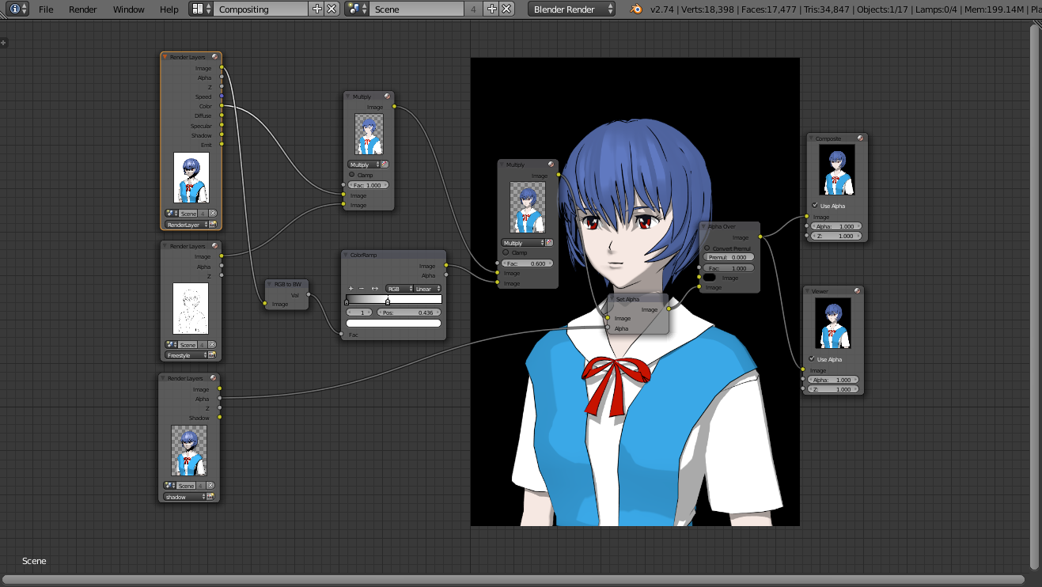Toggle preview sphere icon on top Render Layers node
Viewport: 1042px width, 587px height.
[x=214, y=57]
